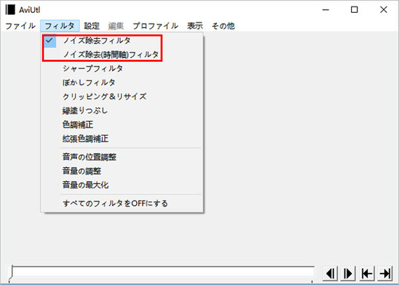Select 音量の最大化 in the menu
Image resolution: width=399 pixels, height=285 pixels.
pyautogui.click(x=85, y=185)
